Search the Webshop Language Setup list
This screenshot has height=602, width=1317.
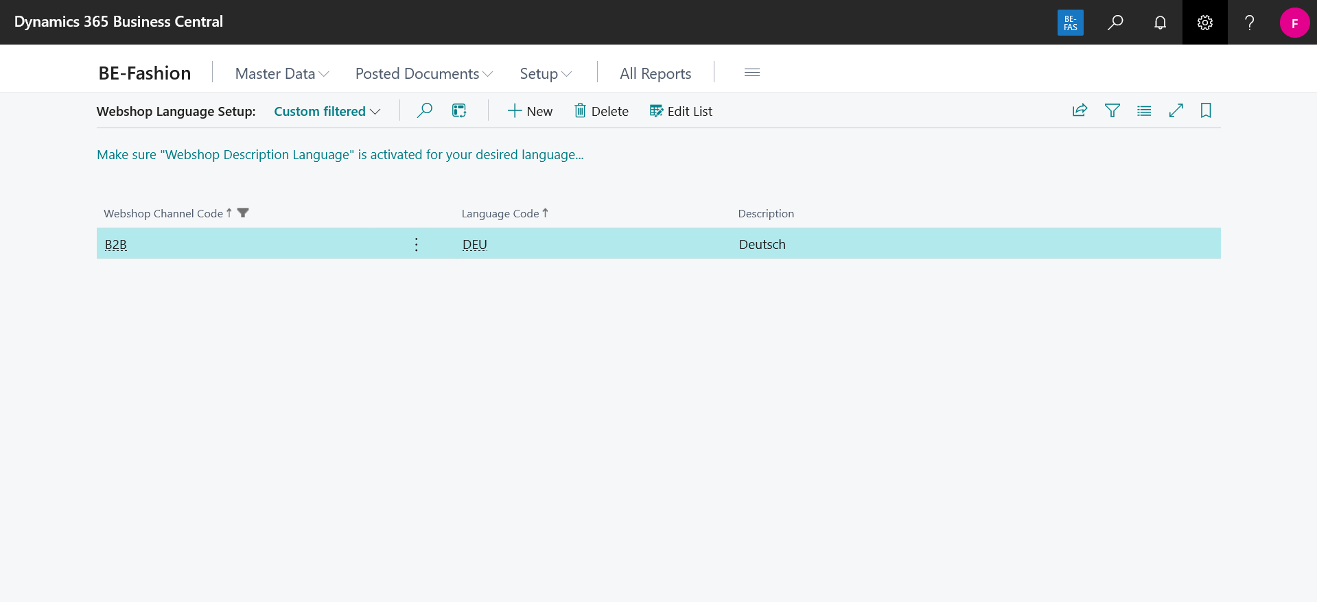point(425,110)
